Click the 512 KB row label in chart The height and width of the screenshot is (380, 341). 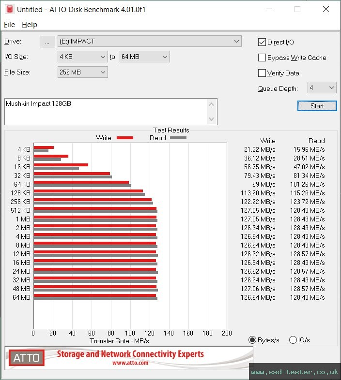pos(20,211)
